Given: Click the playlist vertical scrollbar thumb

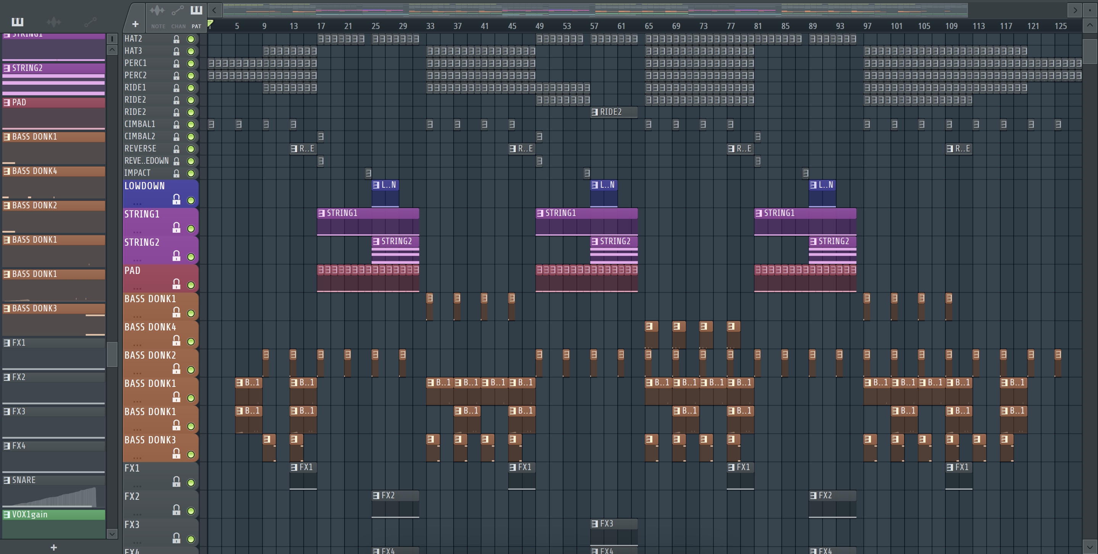Looking at the screenshot, I should pyautogui.click(x=1090, y=51).
